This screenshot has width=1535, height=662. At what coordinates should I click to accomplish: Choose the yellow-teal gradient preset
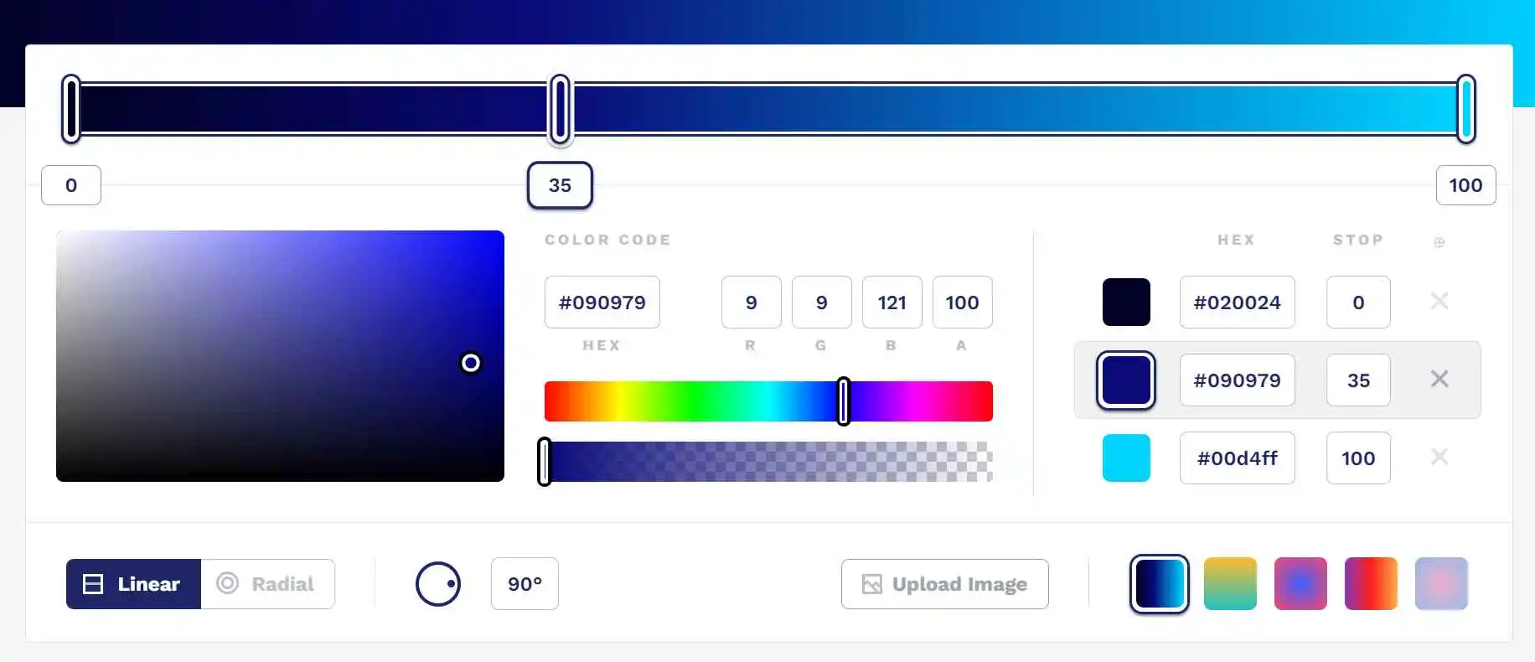[1230, 584]
